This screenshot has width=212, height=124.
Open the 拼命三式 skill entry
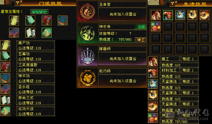[x=36, y=100]
